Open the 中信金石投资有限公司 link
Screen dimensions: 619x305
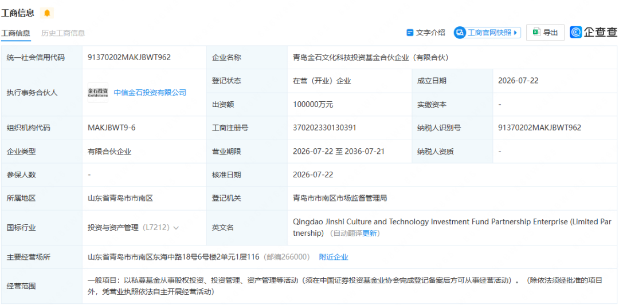pos(150,93)
